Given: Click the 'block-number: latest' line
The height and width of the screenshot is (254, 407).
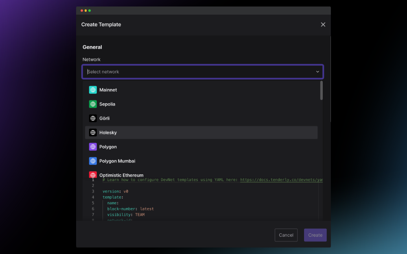Looking at the screenshot, I should [x=130, y=209].
